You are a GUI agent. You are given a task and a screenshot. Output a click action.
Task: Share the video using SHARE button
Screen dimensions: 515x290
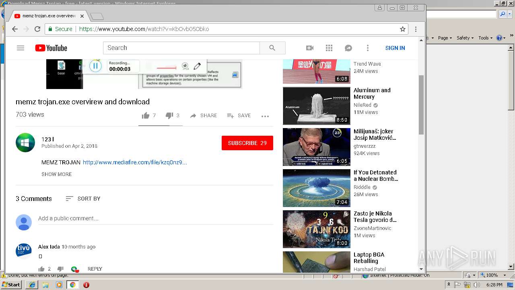click(x=204, y=116)
